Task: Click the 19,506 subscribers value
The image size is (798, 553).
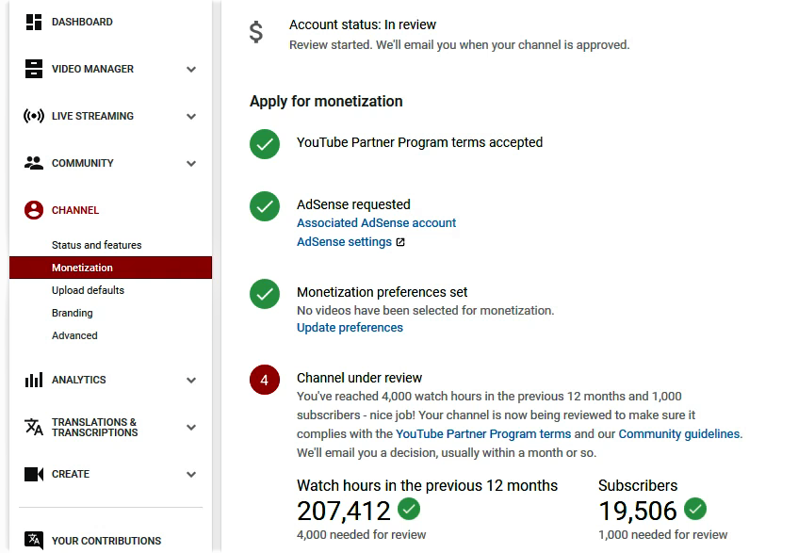Action: [638, 511]
